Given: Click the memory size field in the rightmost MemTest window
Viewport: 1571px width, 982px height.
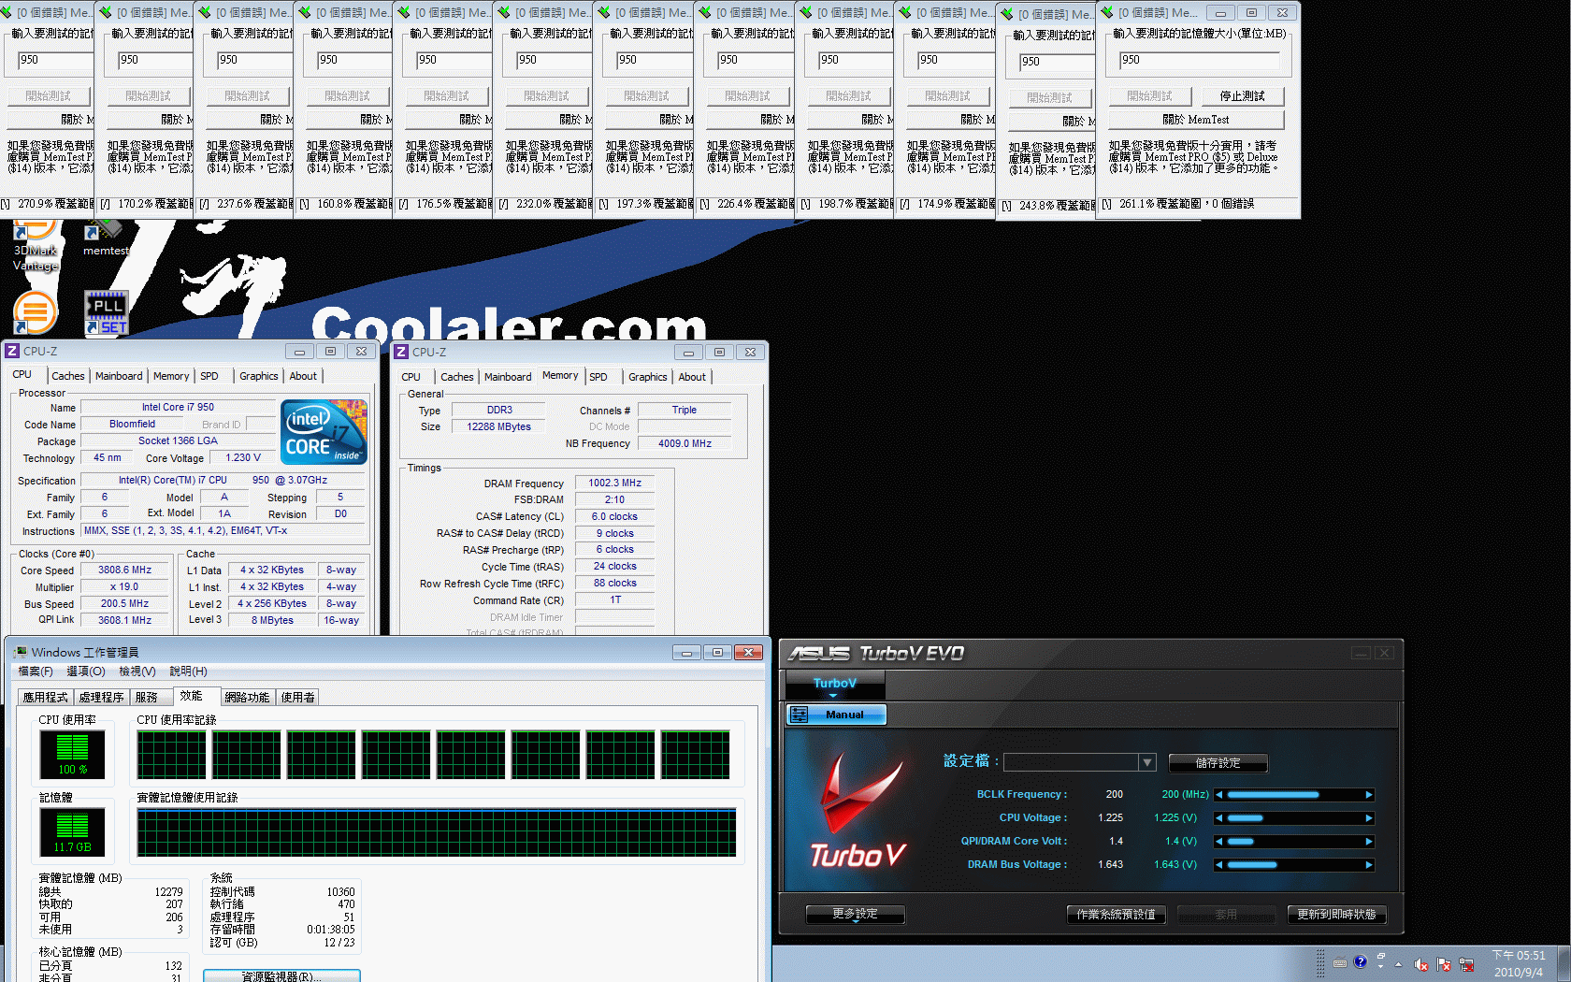Looking at the screenshot, I should pyautogui.click(x=1199, y=61).
